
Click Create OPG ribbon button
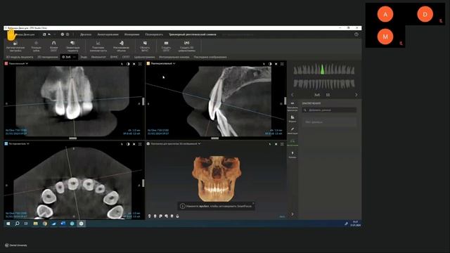[x=166, y=46]
